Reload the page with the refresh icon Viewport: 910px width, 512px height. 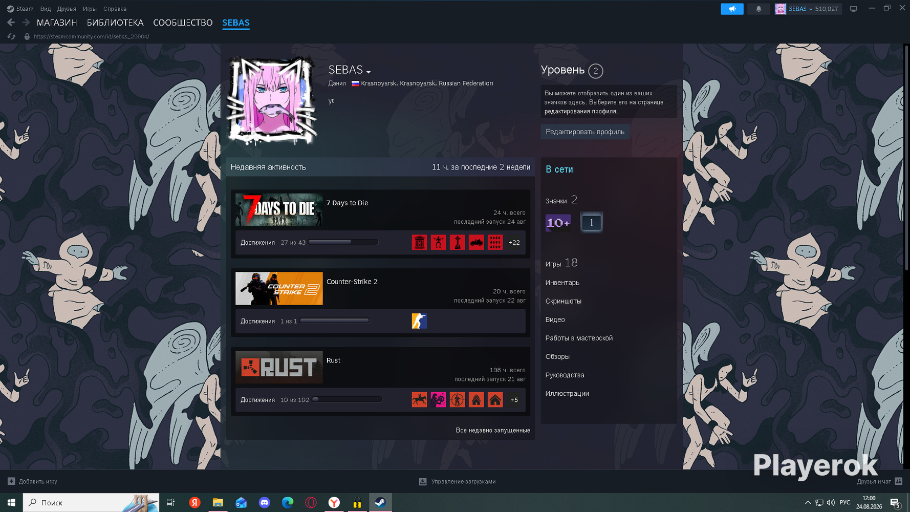11,36
